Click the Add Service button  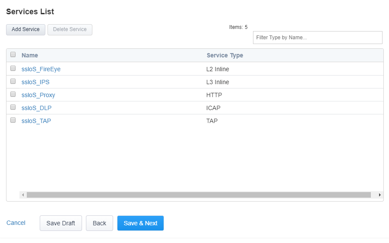pos(25,29)
